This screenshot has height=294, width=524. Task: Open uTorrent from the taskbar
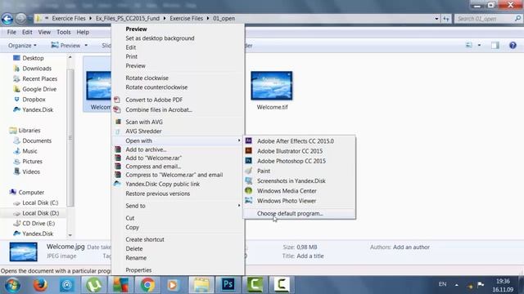tap(94, 285)
